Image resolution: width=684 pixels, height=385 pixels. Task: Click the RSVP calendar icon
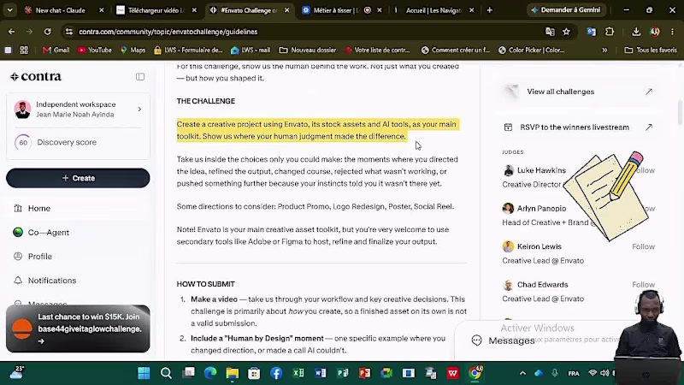(x=508, y=127)
